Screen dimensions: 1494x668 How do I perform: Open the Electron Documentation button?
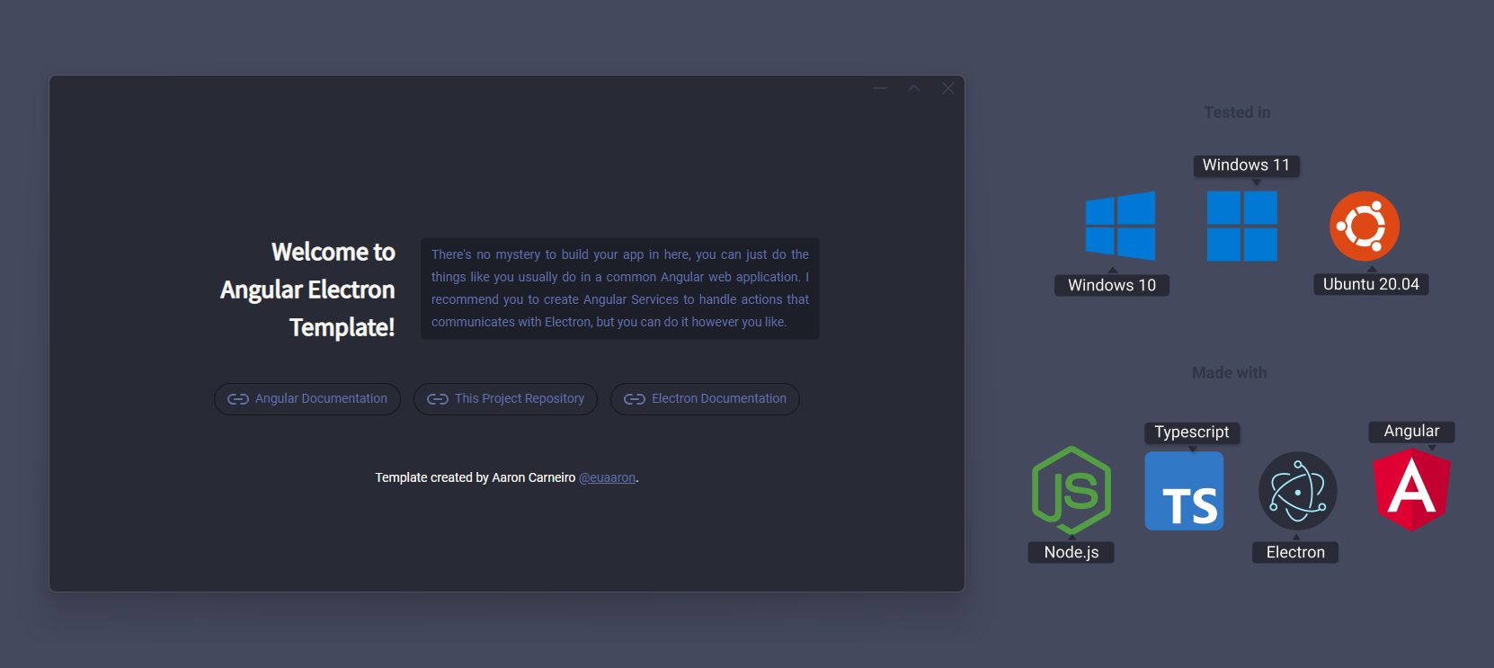(705, 399)
